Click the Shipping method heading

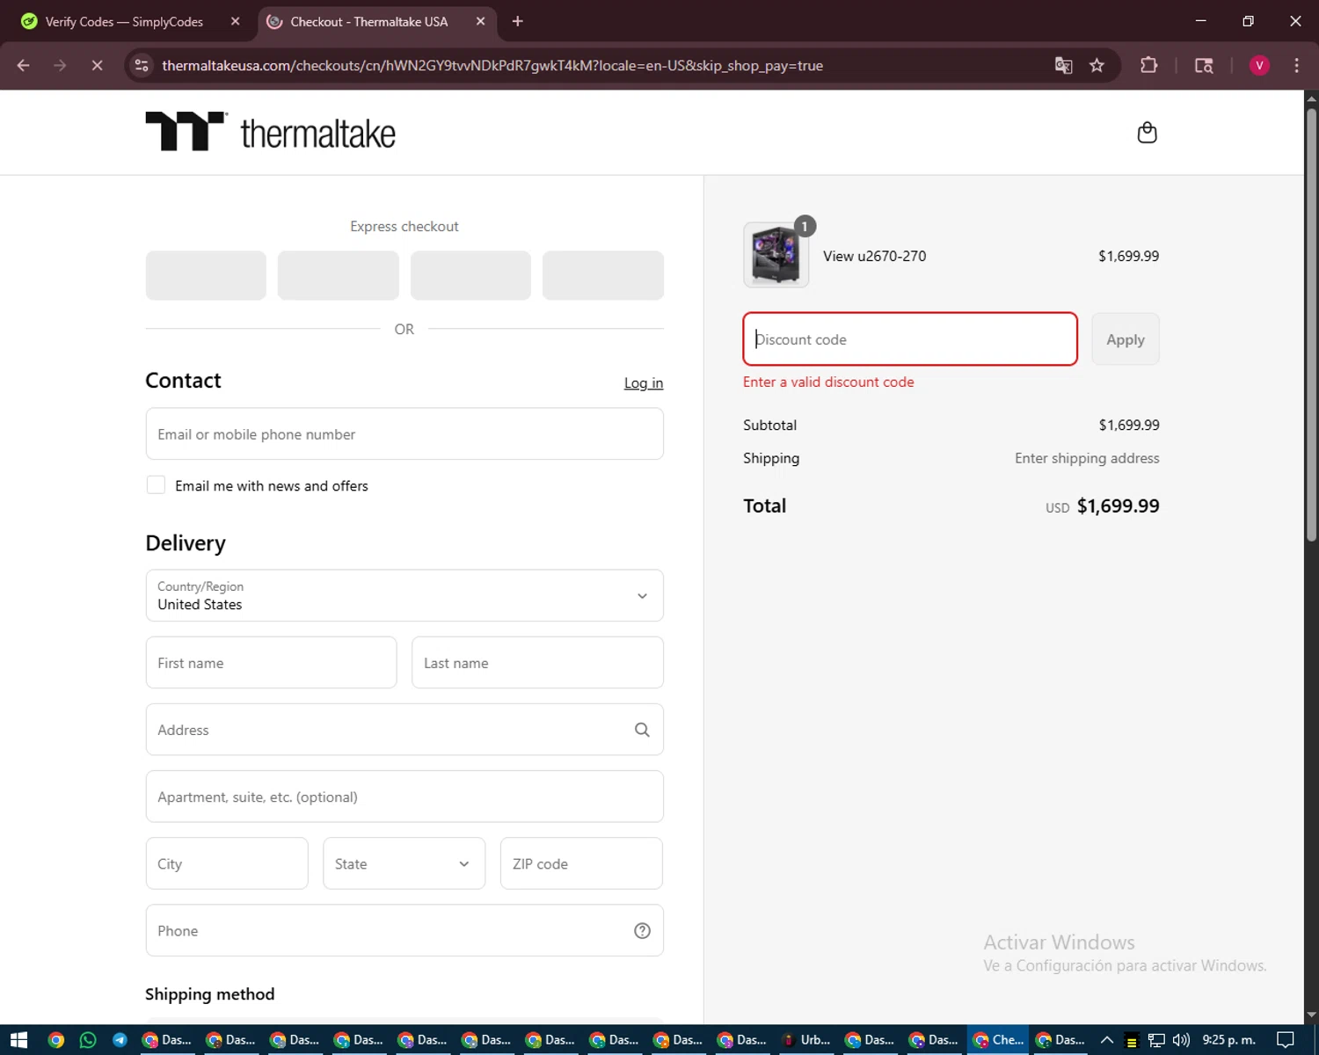(209, 994)
